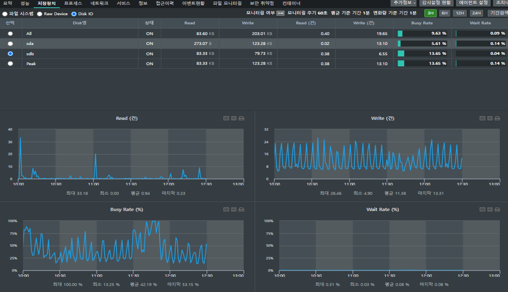Viewport: 508px width, 292px height.
Task: Click the middle grid icon on Wait Rate chart
Action: (x=490, y=210)
